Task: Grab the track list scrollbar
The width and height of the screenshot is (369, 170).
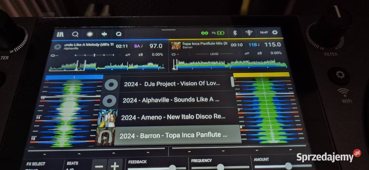Action: click(233, 82)
